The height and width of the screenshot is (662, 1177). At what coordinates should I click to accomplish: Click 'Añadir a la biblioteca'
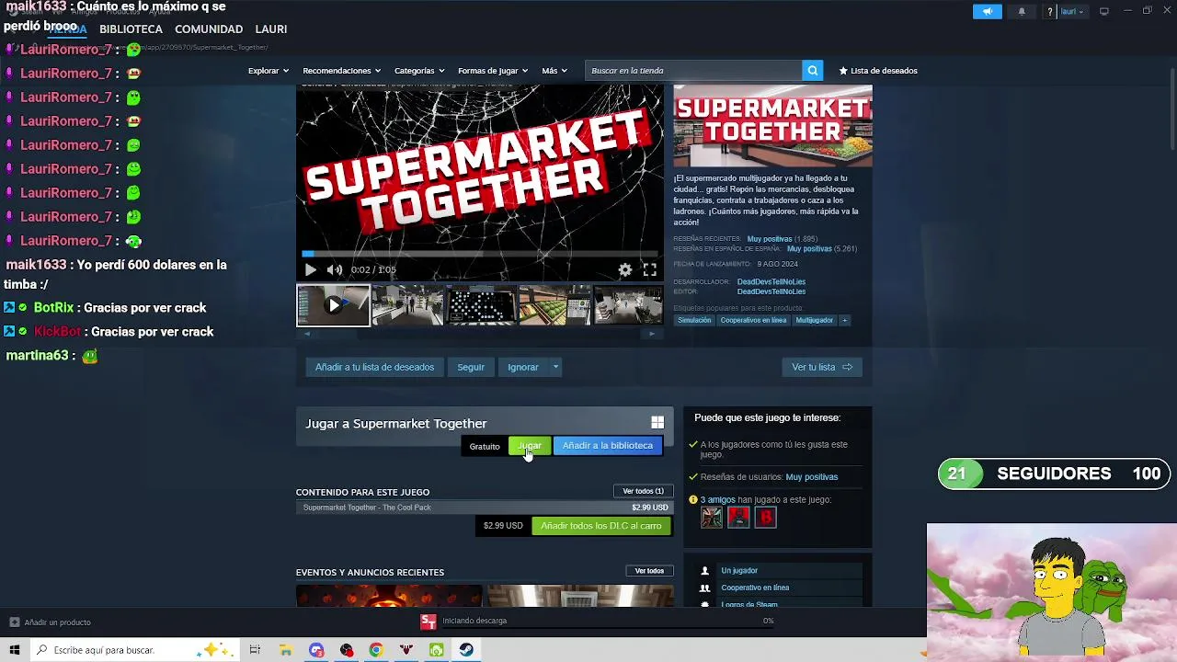[607, 446]
